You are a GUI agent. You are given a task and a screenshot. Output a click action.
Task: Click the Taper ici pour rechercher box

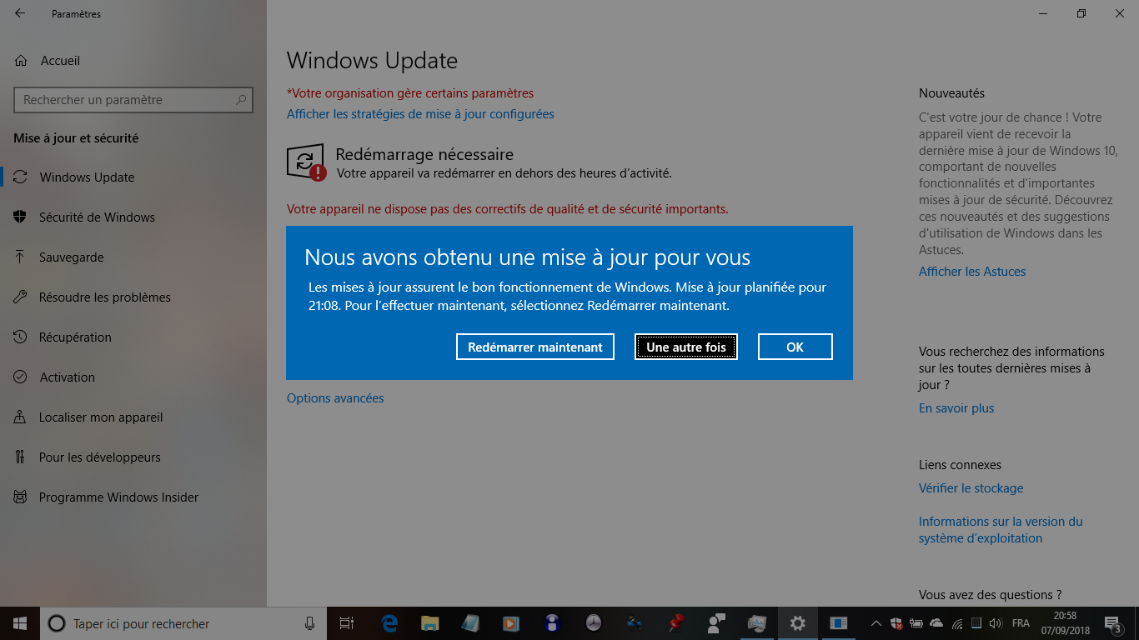(183, 623)
